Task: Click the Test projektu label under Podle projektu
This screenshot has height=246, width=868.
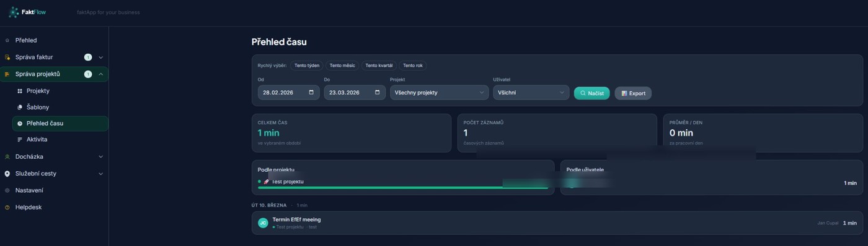Action: click(288, 182)
